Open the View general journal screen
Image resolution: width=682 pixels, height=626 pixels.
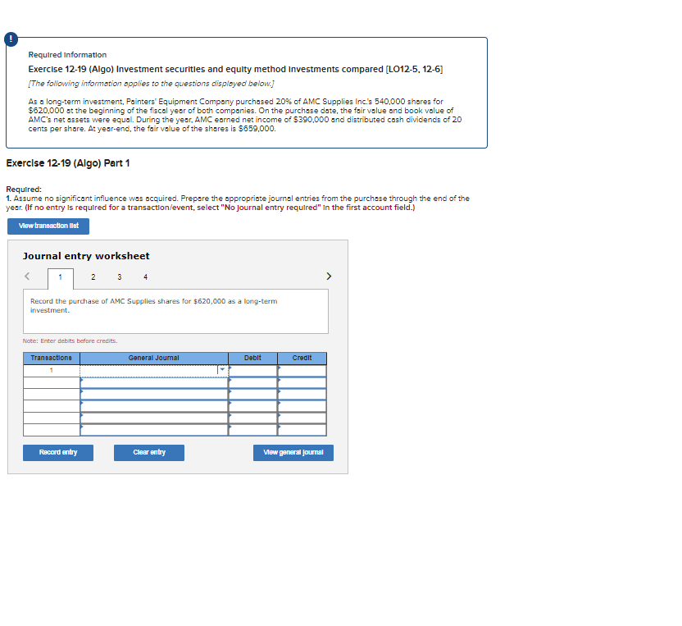[293, 452]
